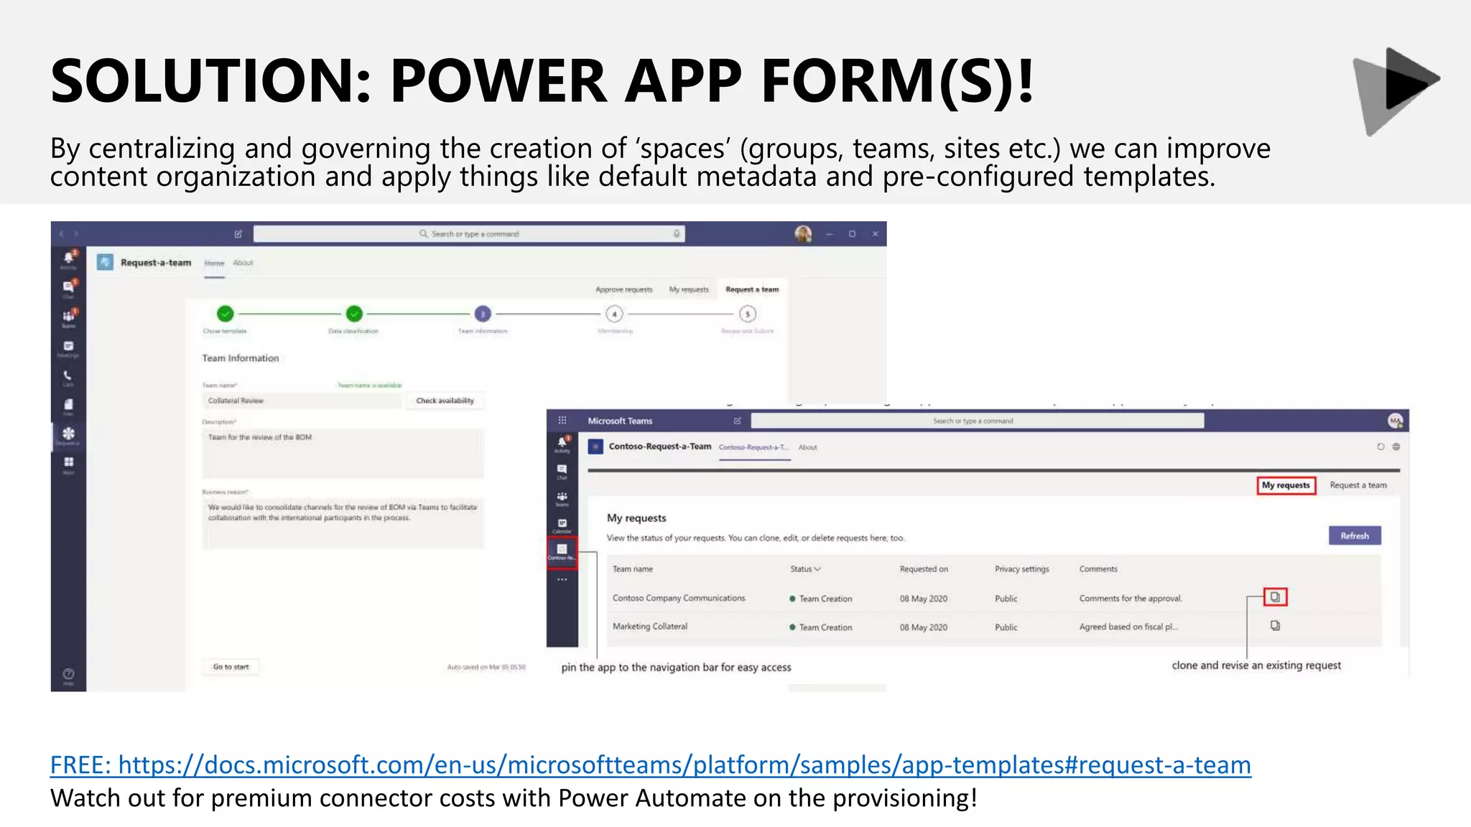Open more apps ellipsis in Contoso sidebar

pyautogui.click(x=562, y=579)
